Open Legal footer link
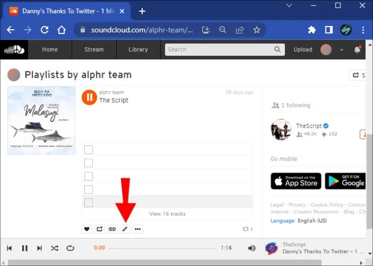 277,204
